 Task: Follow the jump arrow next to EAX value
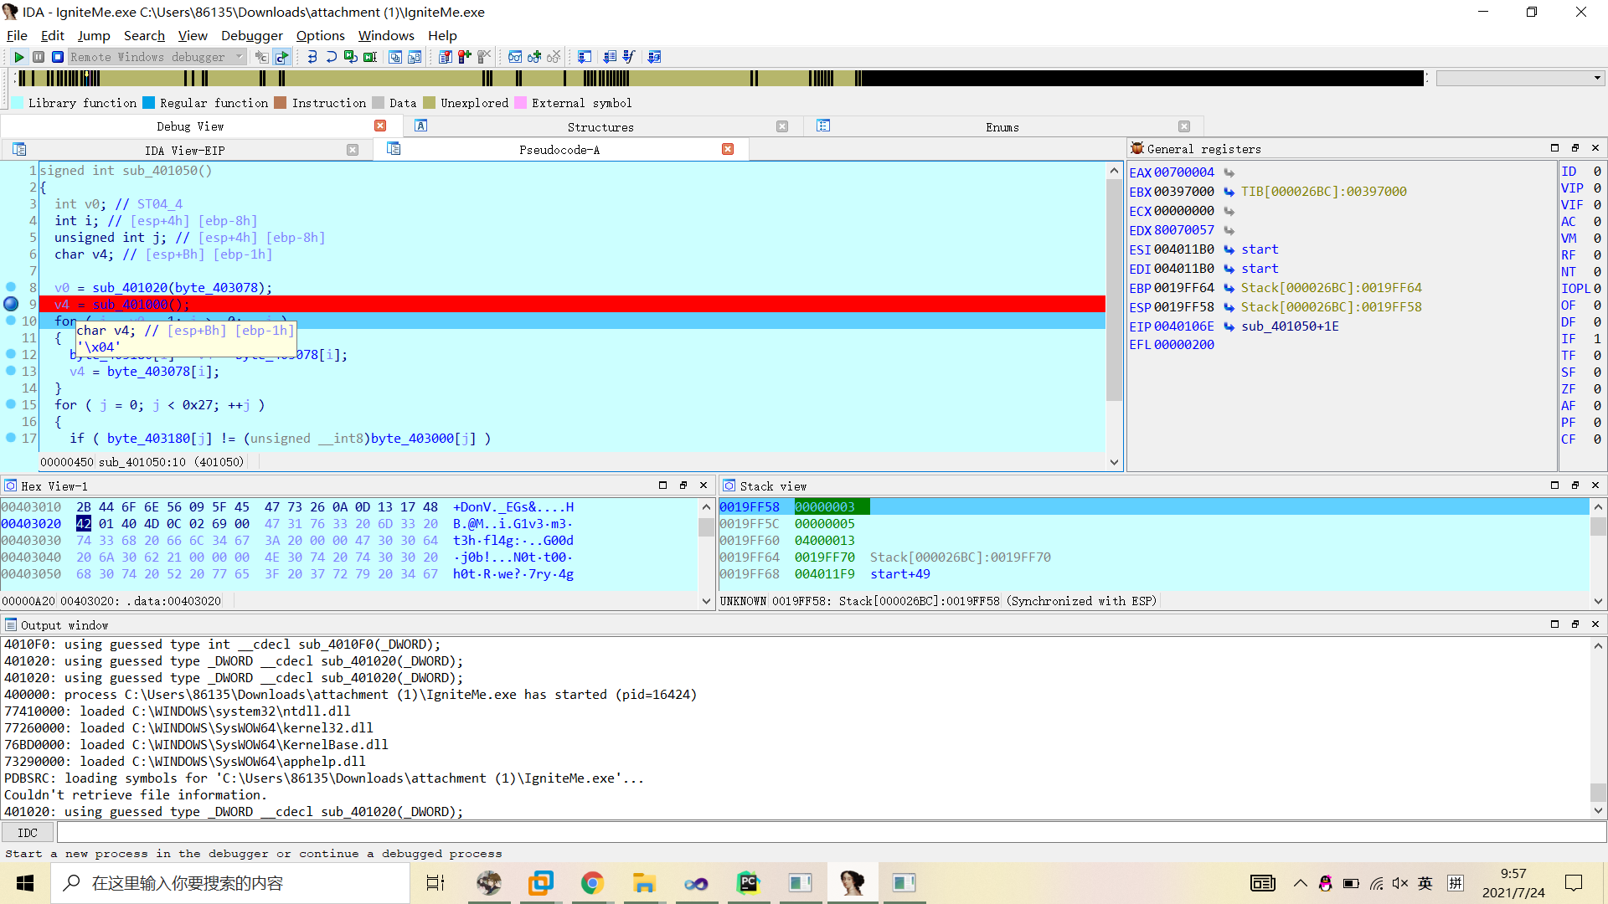(1229, 172)
